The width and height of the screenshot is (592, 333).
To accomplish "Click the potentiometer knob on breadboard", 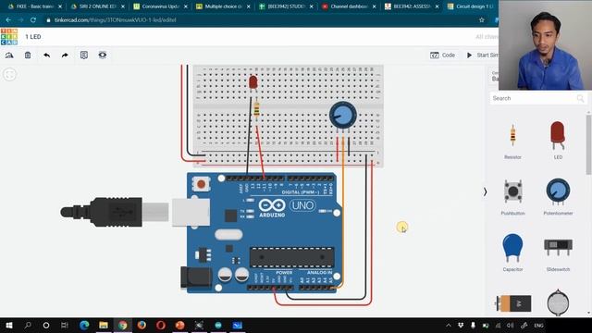I will click(x=343, y=115).
